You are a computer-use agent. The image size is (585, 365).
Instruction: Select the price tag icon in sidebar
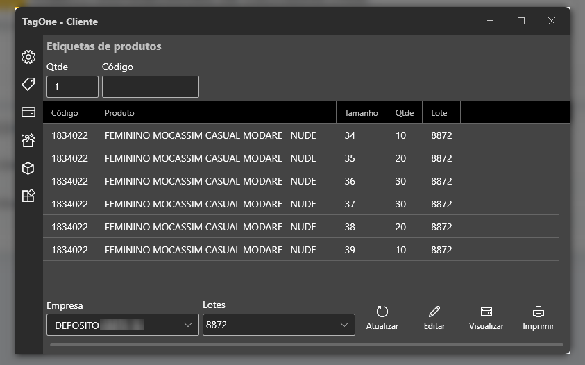point(28,85)
